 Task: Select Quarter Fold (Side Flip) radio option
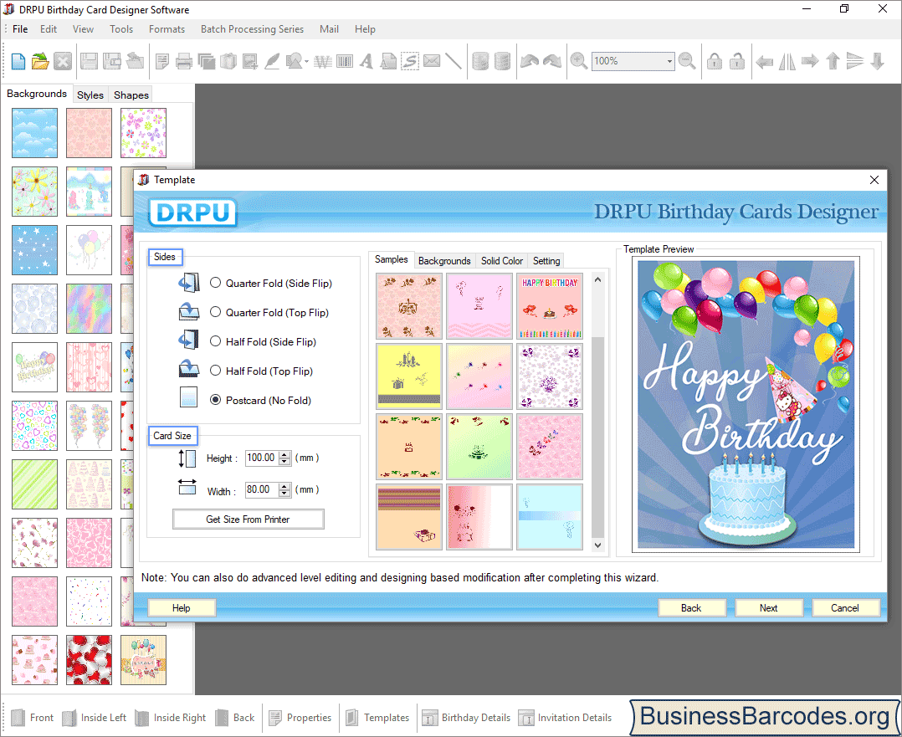pos(215,283)
